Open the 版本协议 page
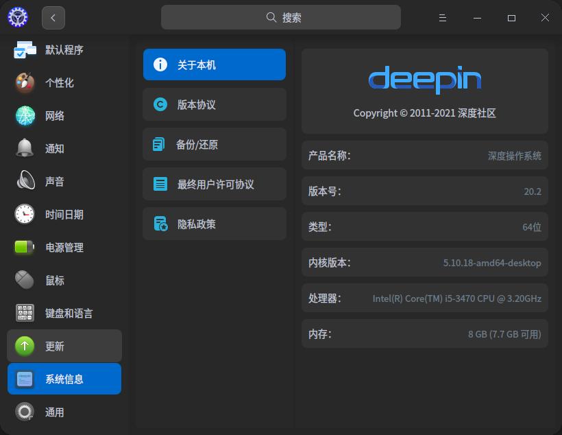 click(x=215, y=104)
